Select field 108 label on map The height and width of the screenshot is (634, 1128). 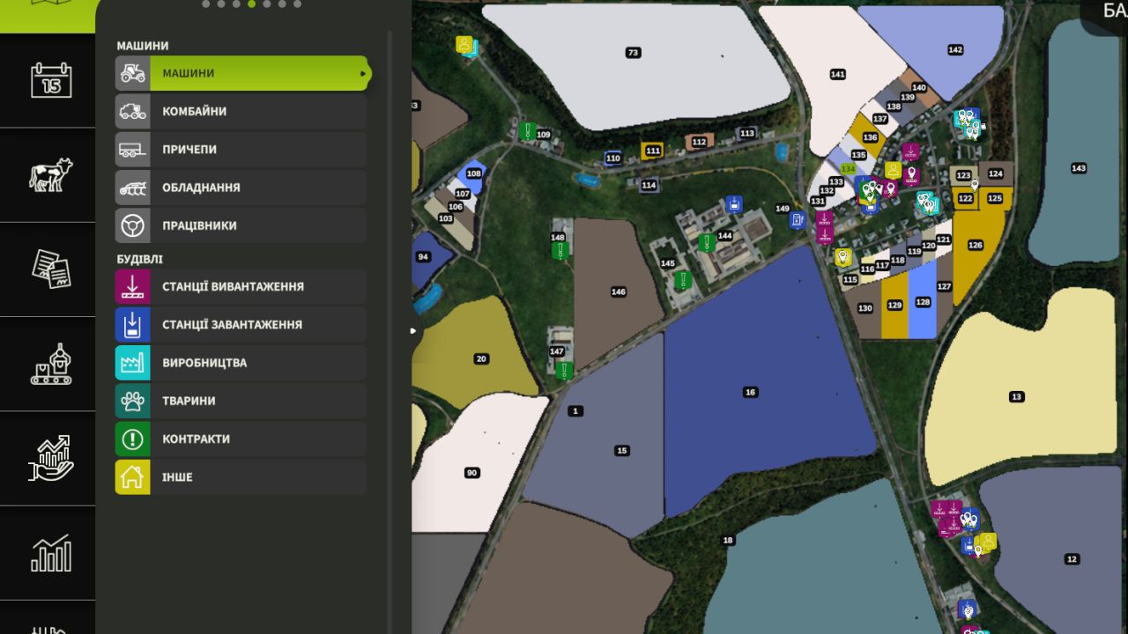point(473,173)
